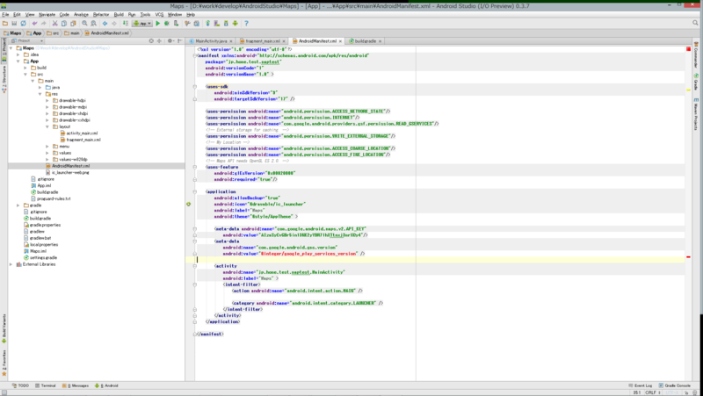Click the Cut scissors toolbar icon
The height and width of the screenshot is (396, 703).
(54, 24)
